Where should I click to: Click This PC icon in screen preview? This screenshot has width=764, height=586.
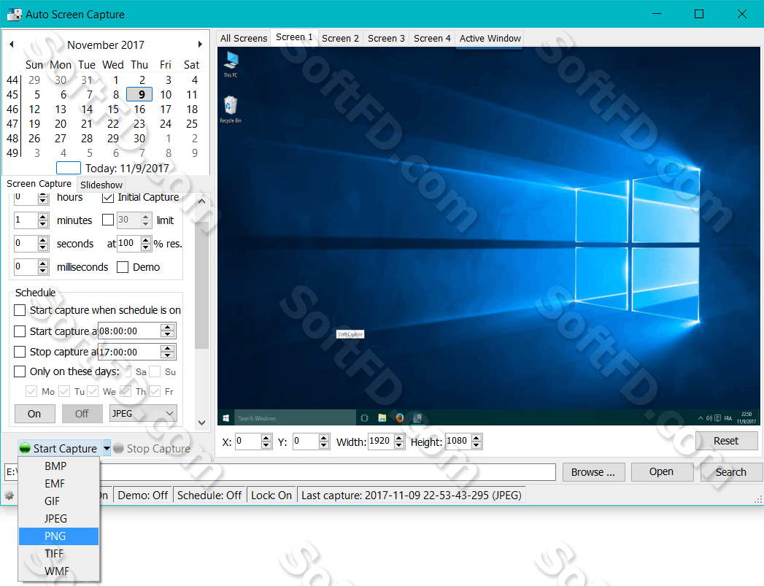point(231,65)
